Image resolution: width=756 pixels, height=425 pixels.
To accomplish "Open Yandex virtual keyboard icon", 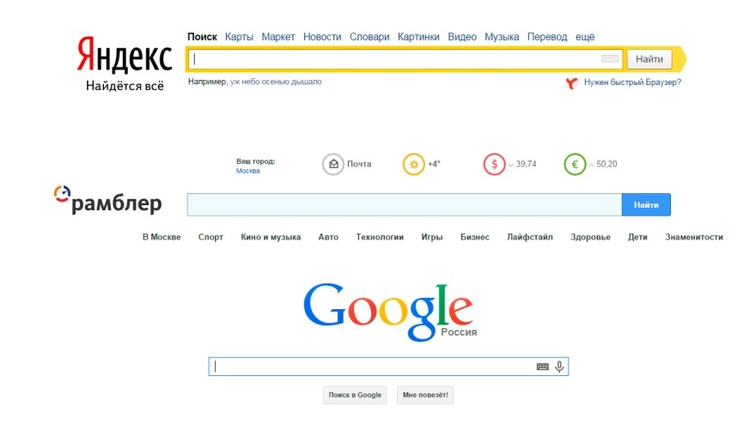I will pos(609,58).
